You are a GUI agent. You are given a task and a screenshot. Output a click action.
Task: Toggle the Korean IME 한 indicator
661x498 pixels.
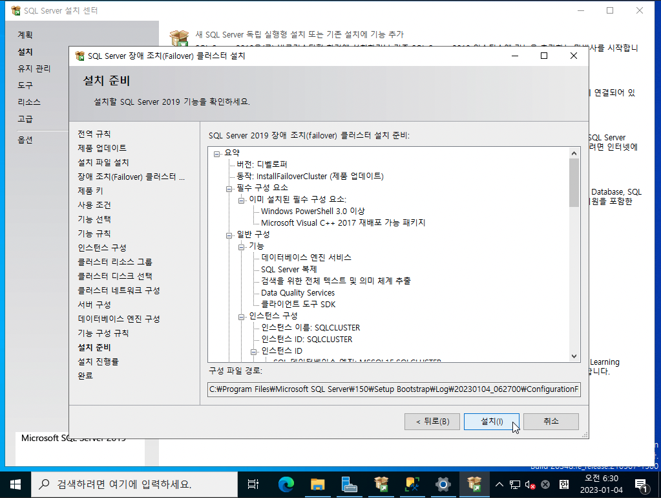click(563, 484)
